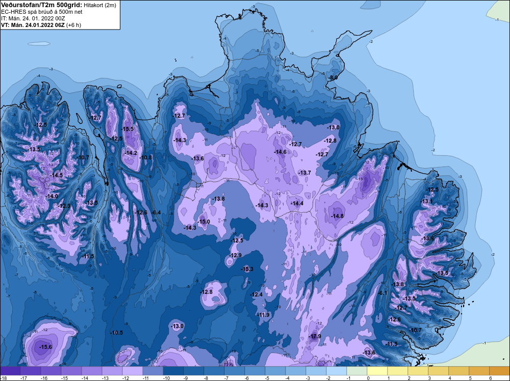Select the -14.0 temperature label
The image size is (510, 381).
52,196
